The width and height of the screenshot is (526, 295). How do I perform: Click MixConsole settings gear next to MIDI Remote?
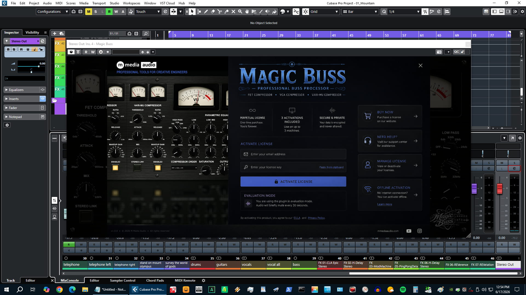point(203,280)
